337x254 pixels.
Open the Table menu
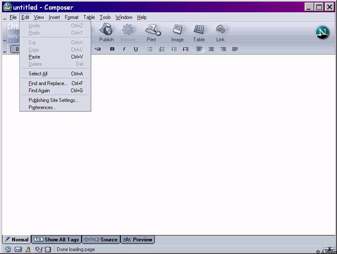[89, 17]
